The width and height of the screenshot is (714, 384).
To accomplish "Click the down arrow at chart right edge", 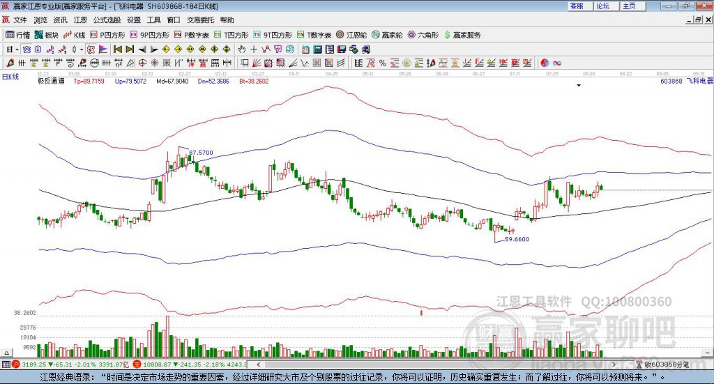I will 707,353.
